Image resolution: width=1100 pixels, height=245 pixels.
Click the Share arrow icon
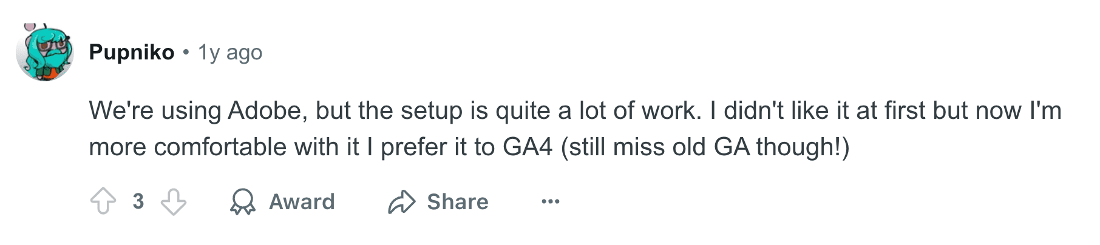401,201
